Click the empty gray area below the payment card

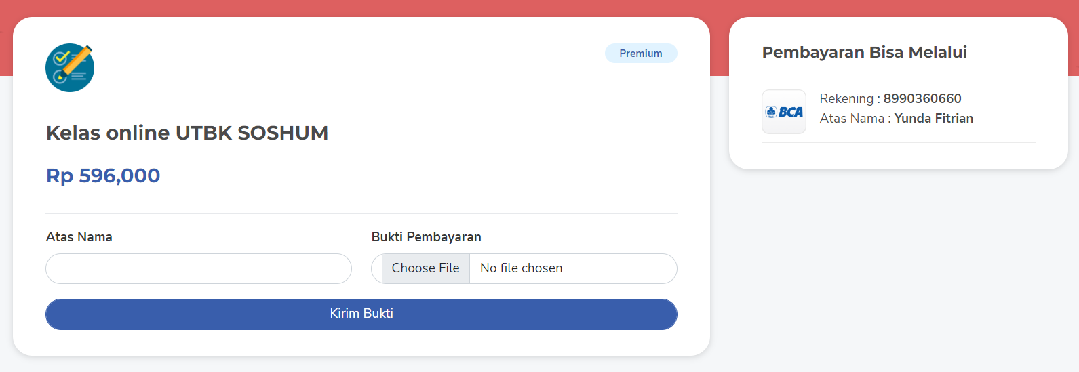[x=899, y=271]
